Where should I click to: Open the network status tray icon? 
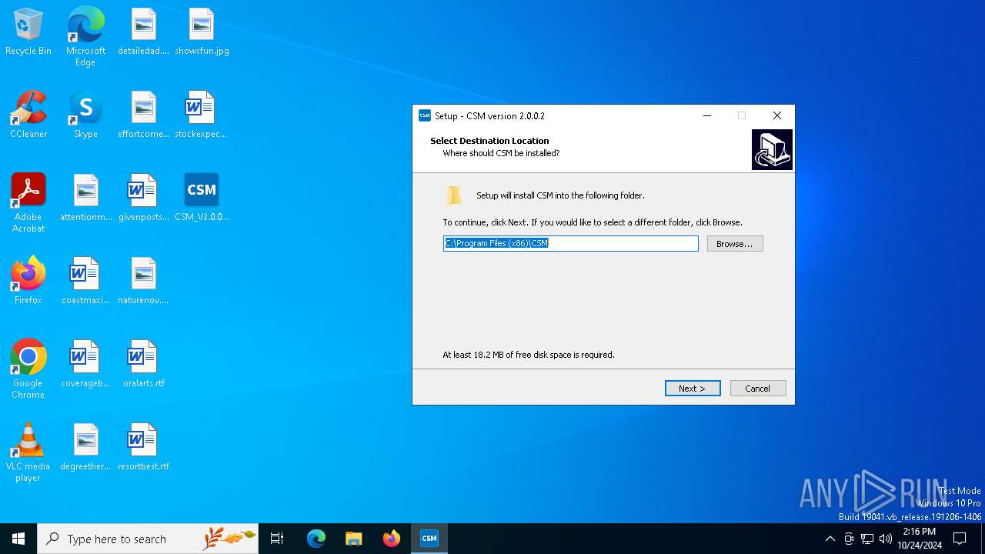[x=867, y=539]
